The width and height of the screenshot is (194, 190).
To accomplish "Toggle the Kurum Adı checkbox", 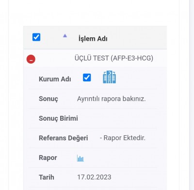I will point(87,78).
